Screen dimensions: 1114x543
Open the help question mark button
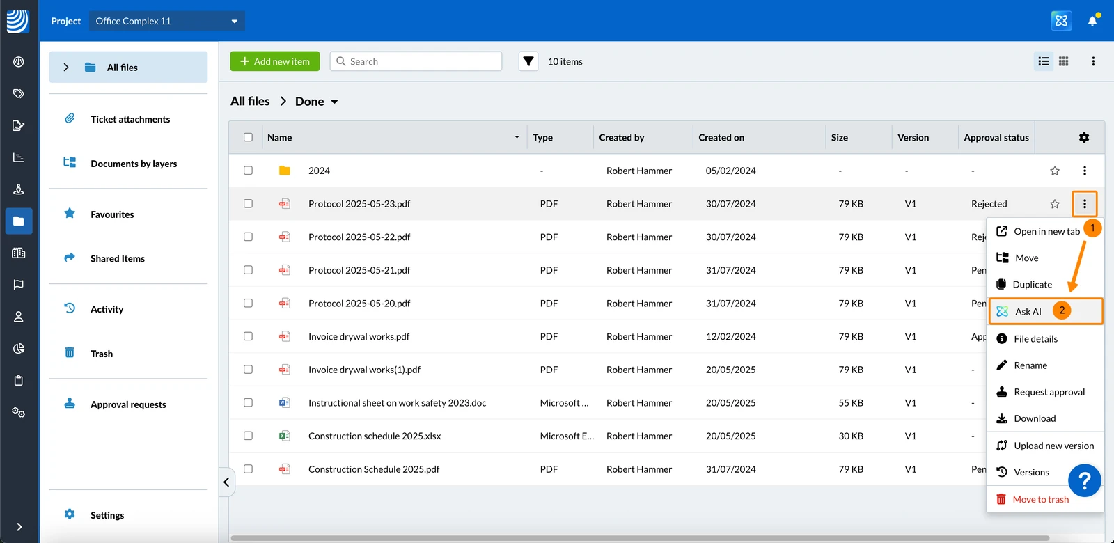tap(1084, 480)
